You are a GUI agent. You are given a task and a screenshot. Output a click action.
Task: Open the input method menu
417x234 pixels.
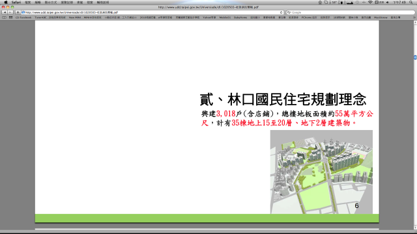(379, 2)
